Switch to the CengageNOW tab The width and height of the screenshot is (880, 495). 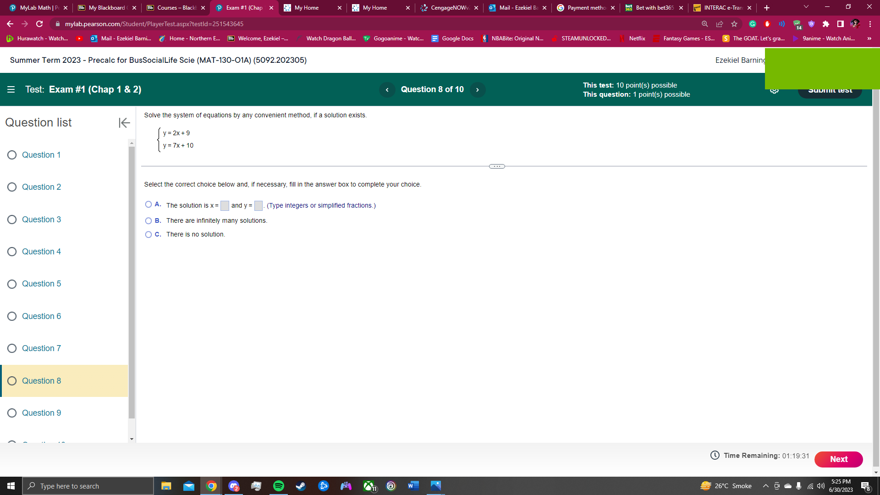(447, 7)
